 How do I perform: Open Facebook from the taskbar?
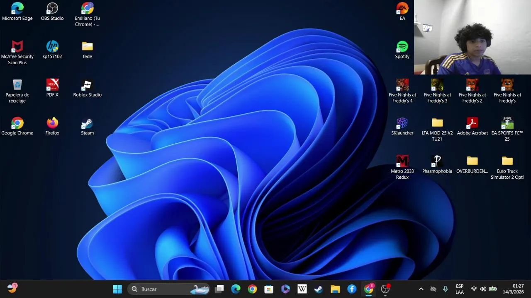click(352, 289)
